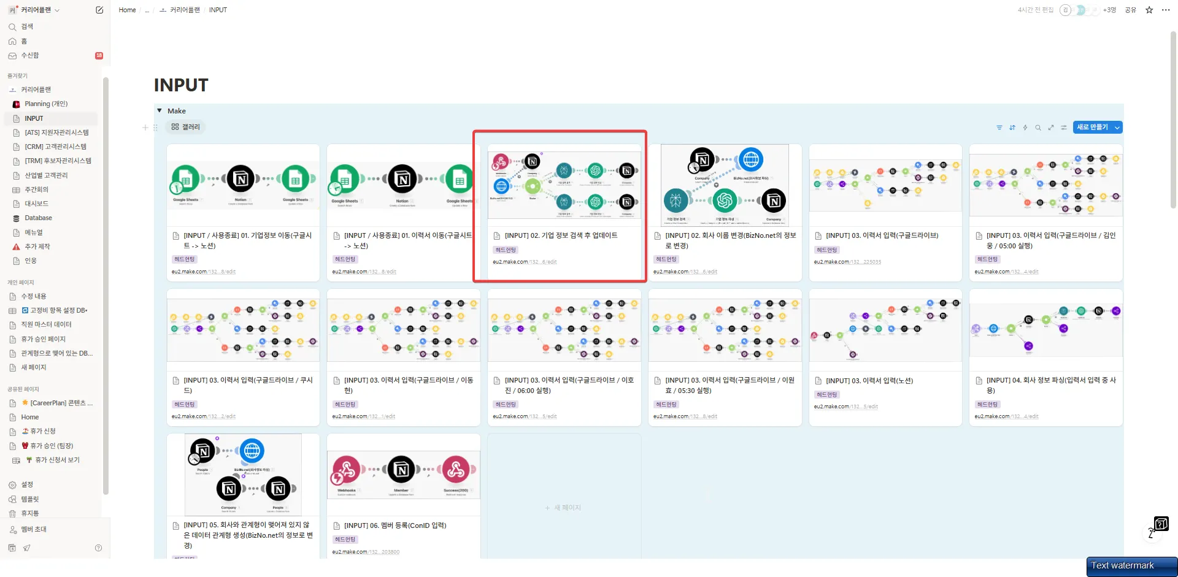Viewport: 1178px width, 577px height.
Task: Click the red warning icon beside 추가 제작
Action: point(17,246)
